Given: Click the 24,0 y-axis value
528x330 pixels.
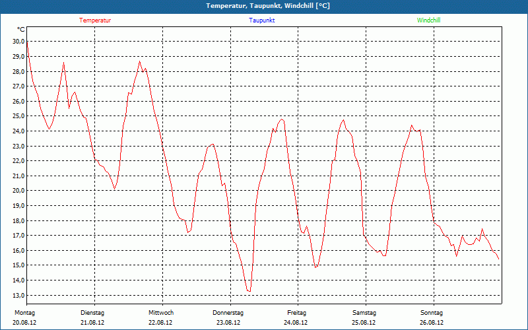Looking at the screenshot, I should 18,131.
